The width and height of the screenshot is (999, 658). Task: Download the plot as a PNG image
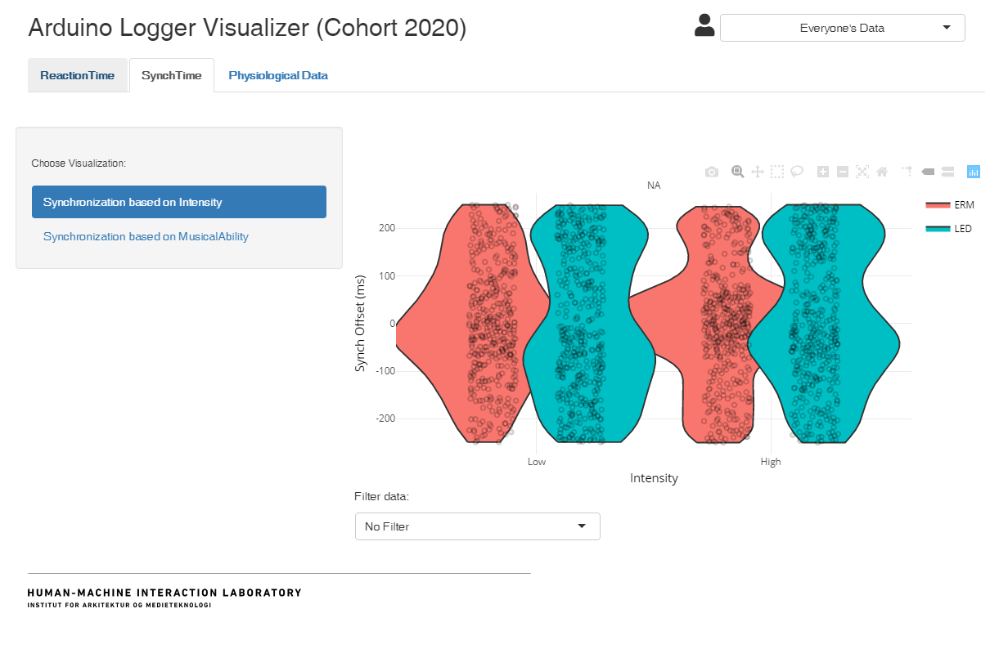(711, 172)
